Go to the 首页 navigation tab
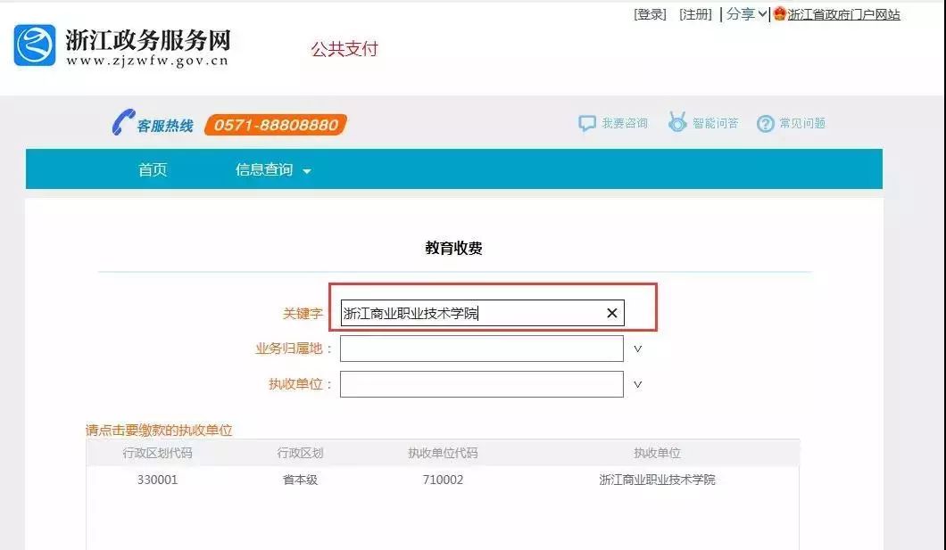 click(x=153, y=170)
